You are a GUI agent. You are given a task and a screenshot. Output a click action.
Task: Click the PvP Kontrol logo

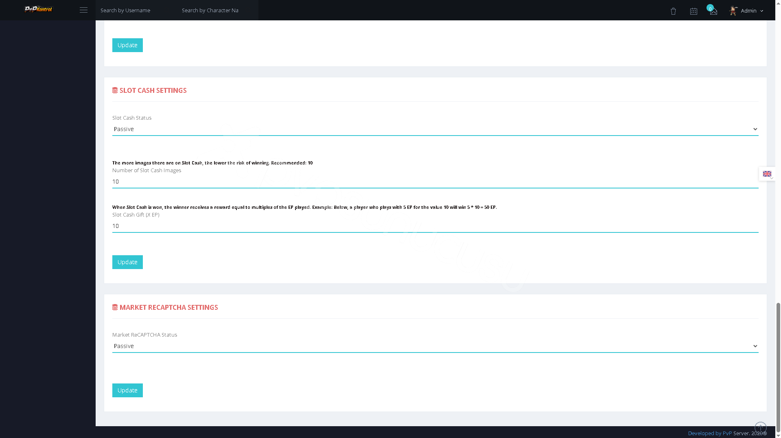[x=39, y=9]
